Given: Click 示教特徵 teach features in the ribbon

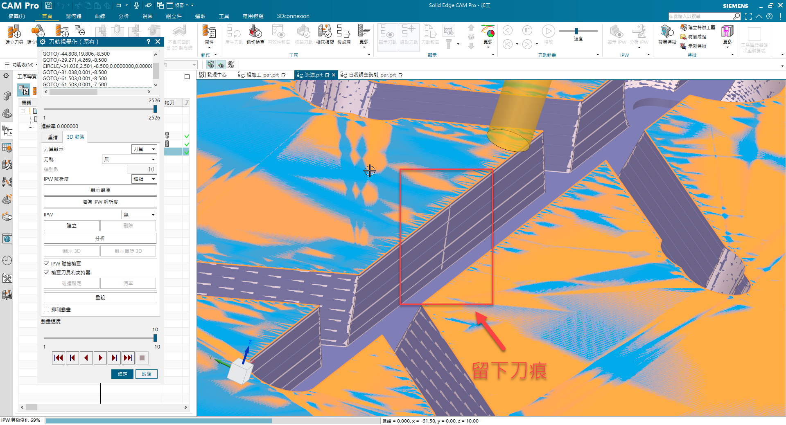Looking at the screenshot, I should pos(693,46).
